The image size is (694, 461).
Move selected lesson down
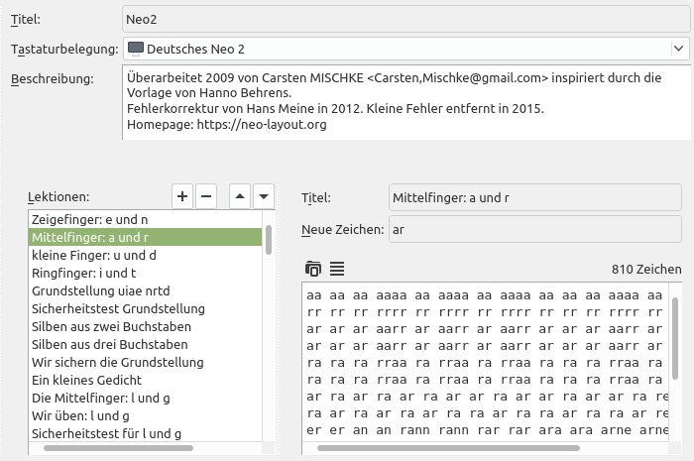coord(264,196)
